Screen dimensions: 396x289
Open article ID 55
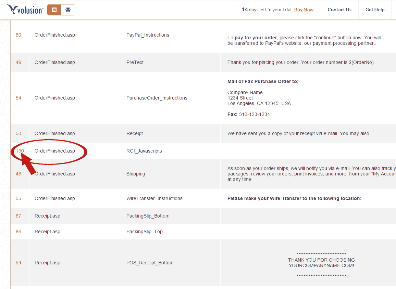coord(18,198)
